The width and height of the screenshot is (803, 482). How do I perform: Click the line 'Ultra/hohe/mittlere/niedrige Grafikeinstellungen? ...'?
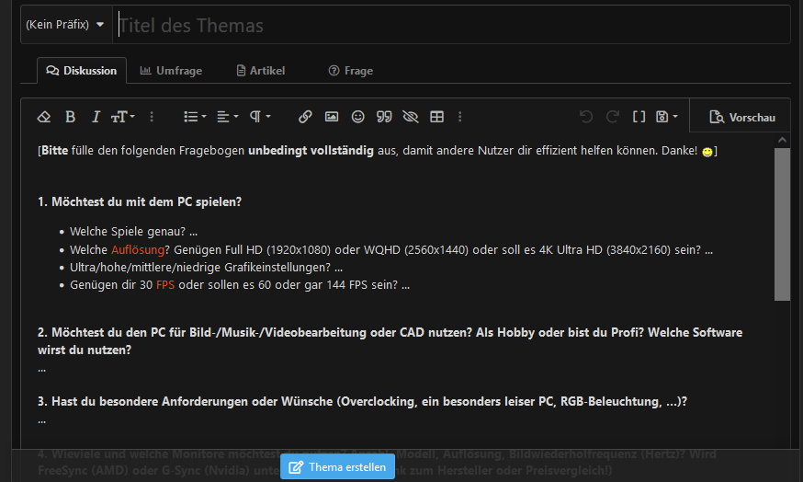(207, 267)
